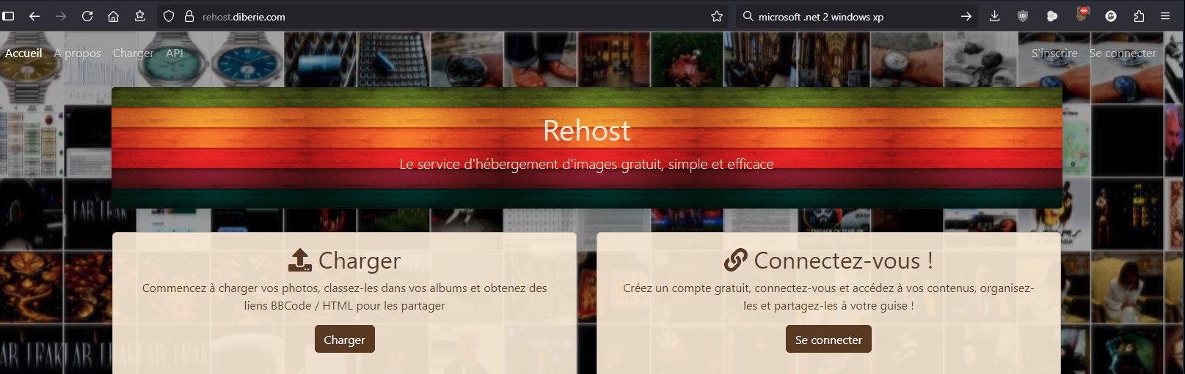This screenshot has height=374, width=1185.
Task: Go back one page
Action: [34, 16]
